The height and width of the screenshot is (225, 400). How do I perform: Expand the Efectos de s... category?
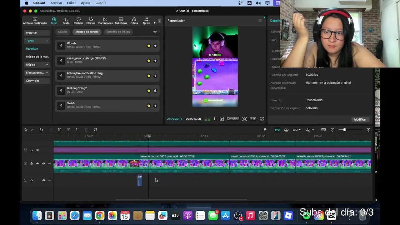click(37, 72)
